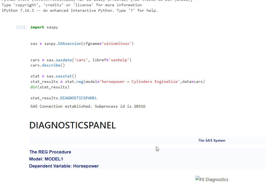Click the 'copyright', 'credits' or 'license' info line
This screenshot has height=192, width=266.
(72, 5)
